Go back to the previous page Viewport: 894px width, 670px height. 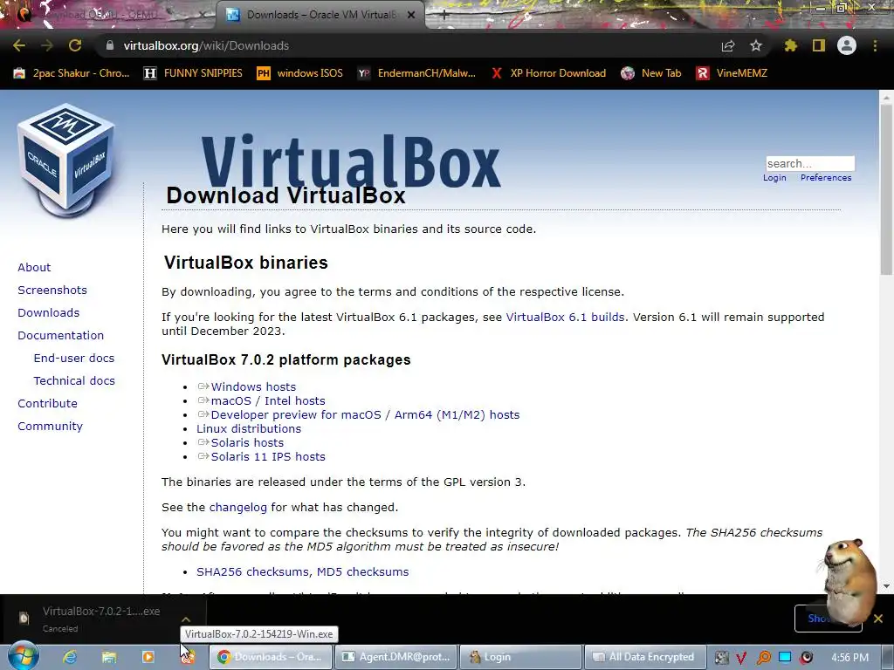coord(19,45)
